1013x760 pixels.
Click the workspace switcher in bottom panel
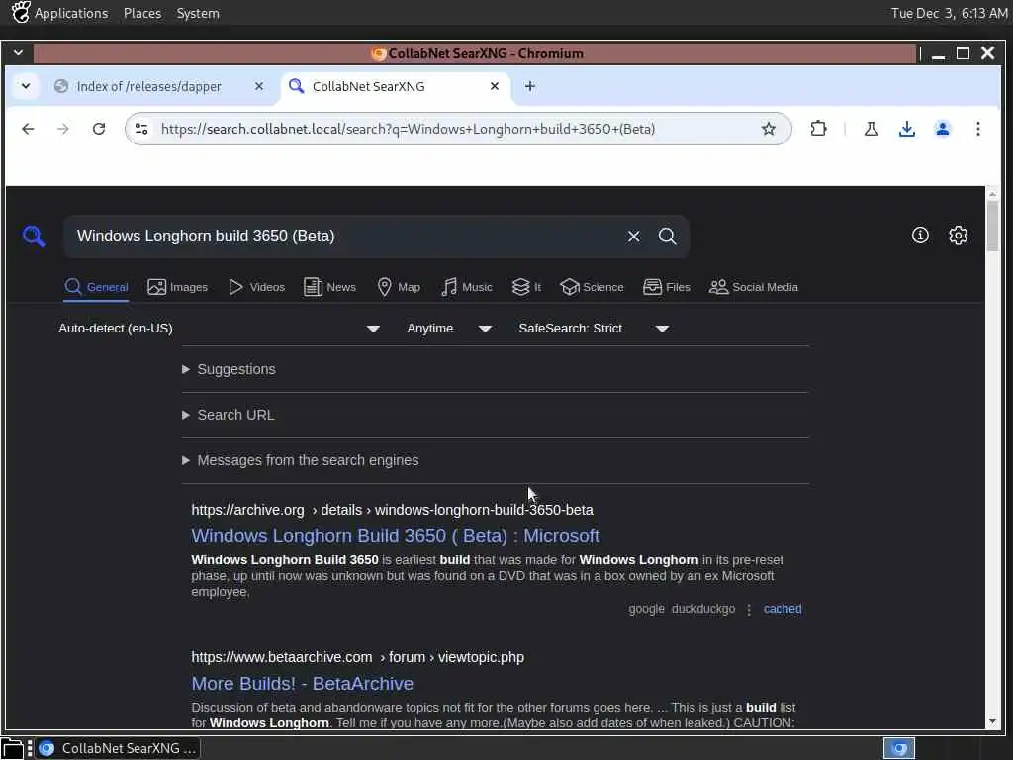tap(899, 748)
